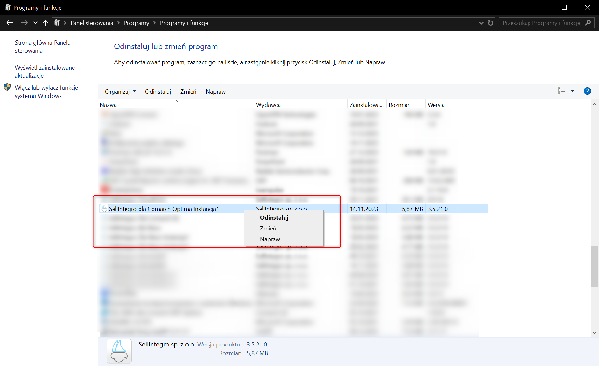This screenshot has height=366, width=599.
Task: Click the vertical scrollbar thumb
Action: (594, 267)
